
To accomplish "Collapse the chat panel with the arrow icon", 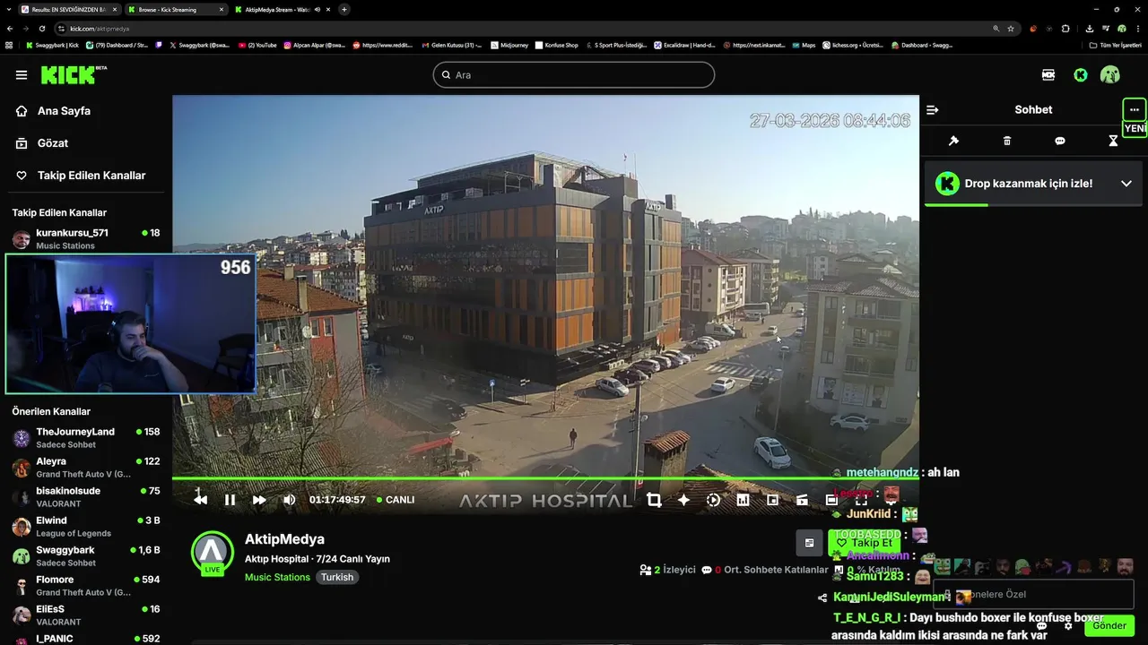I will click(x=933, y=110).
